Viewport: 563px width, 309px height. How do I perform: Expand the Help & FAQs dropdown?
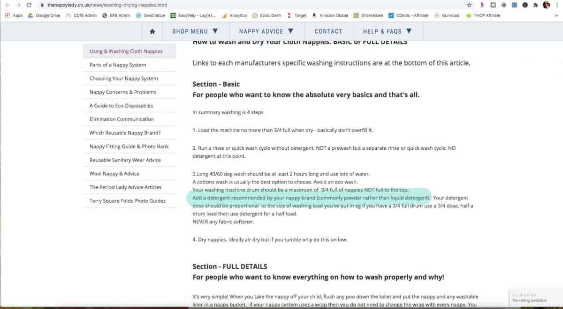click(387, 31)
